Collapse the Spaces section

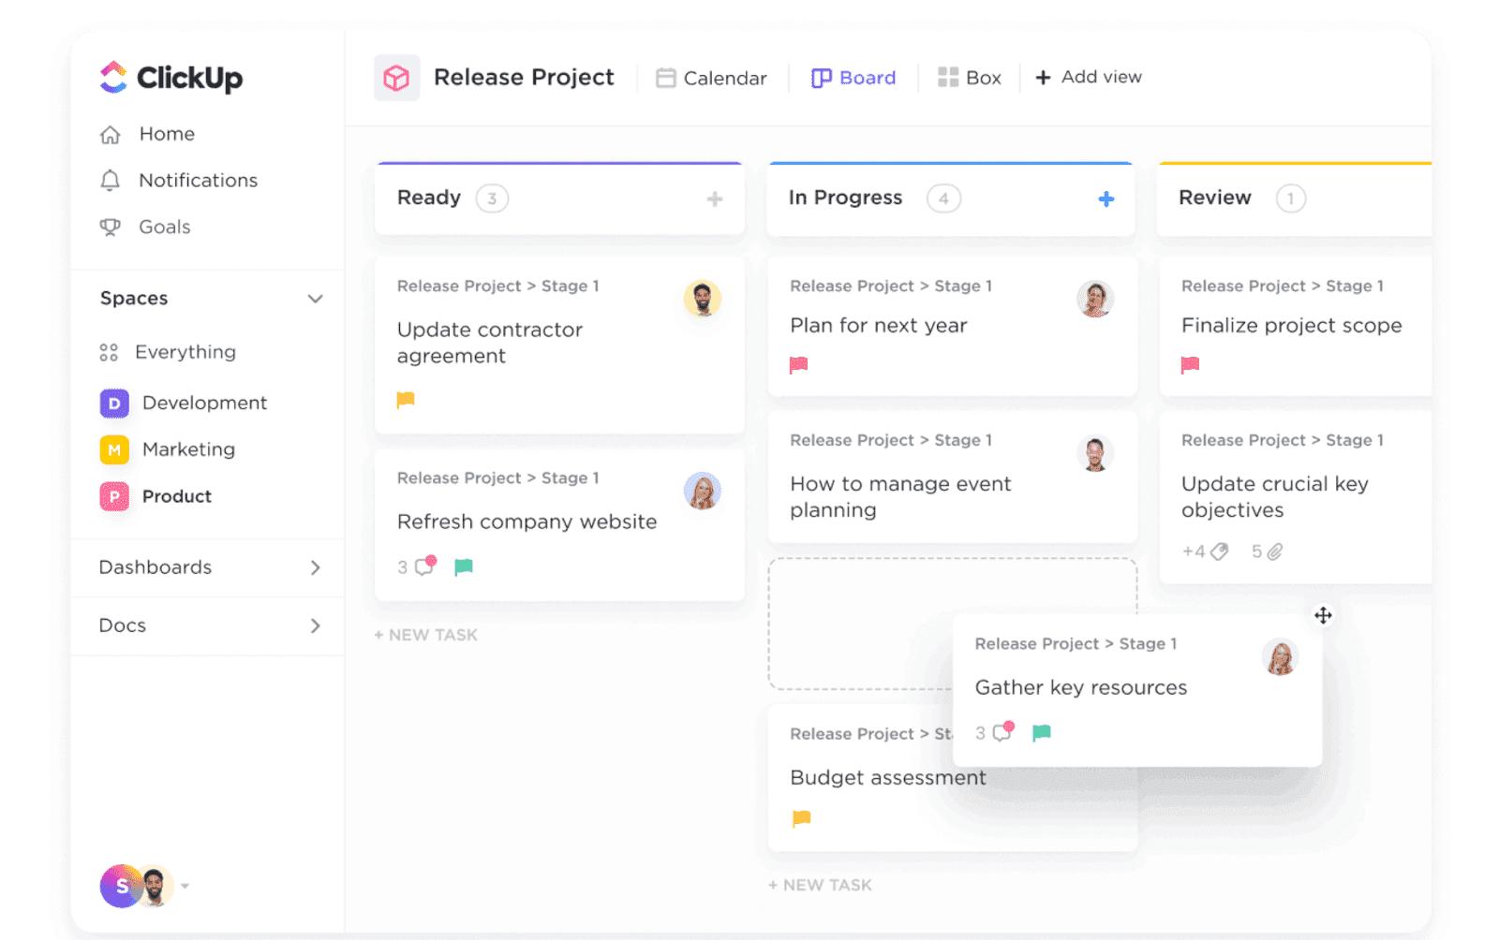tap(317, 299)
